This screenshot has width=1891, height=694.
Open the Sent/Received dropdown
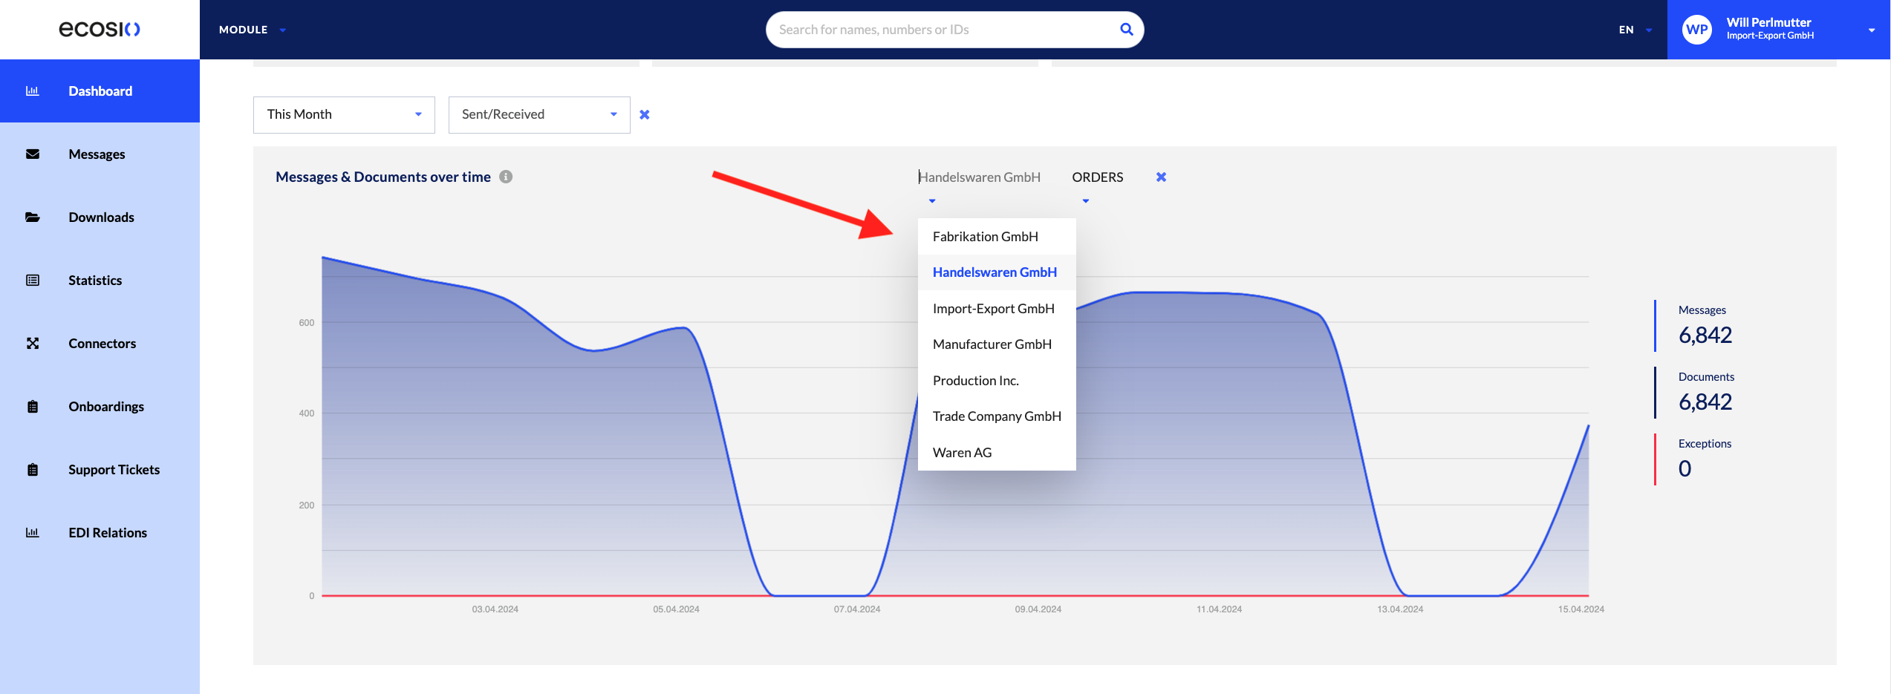539,115
